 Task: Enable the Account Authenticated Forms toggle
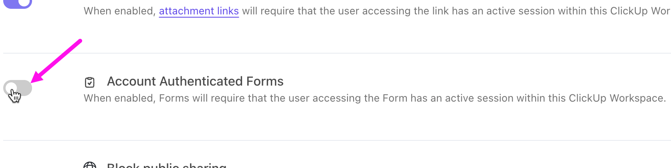coord(18,88)
